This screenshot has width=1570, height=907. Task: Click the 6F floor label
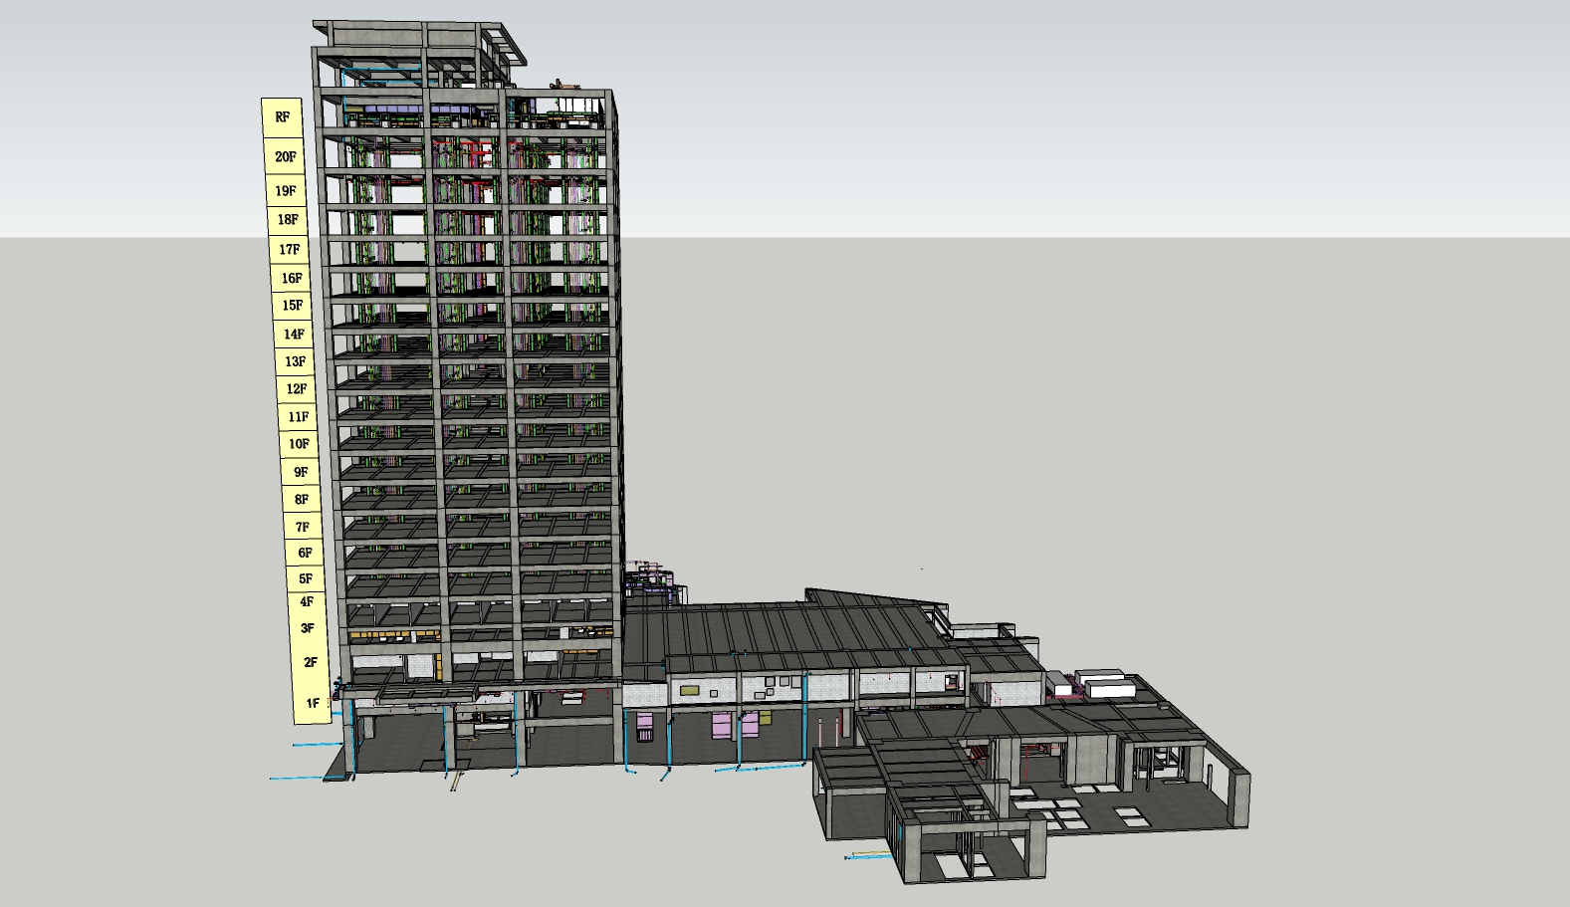(x=305, y=553)
